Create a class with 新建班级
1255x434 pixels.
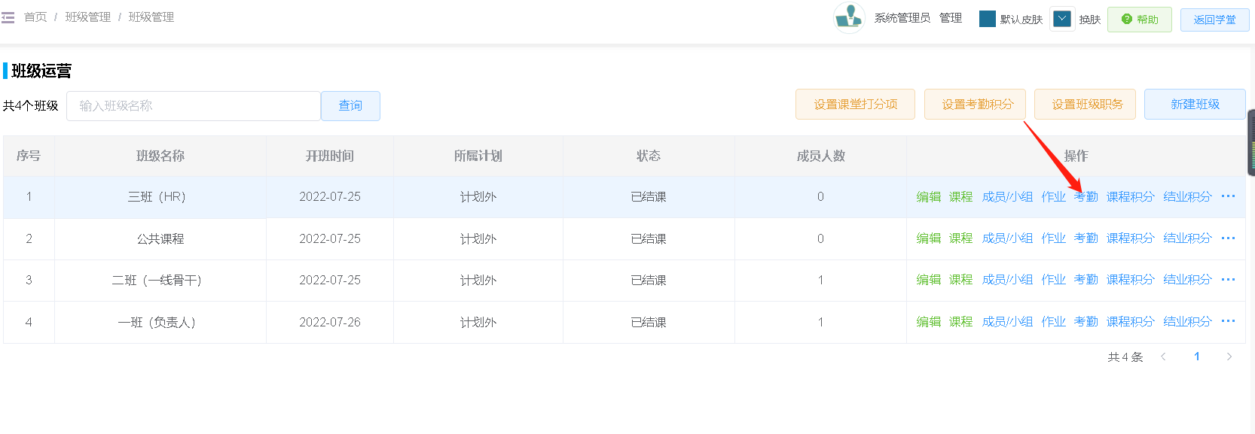(1195, 105)
